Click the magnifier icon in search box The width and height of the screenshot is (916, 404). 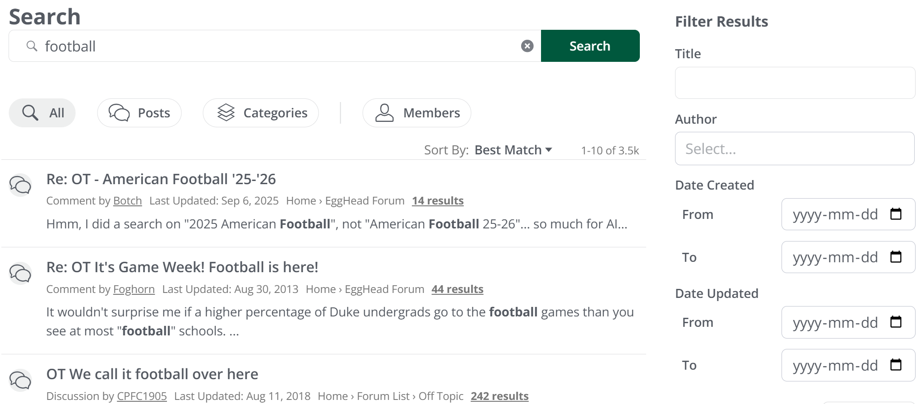coord(32,46)
